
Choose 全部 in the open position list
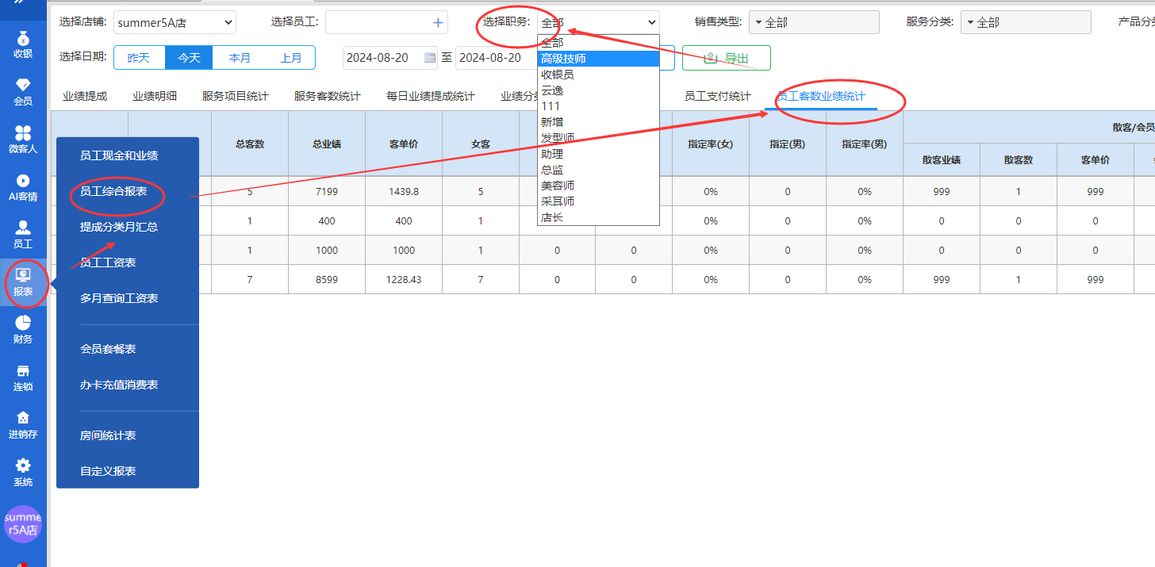(598, 43)
